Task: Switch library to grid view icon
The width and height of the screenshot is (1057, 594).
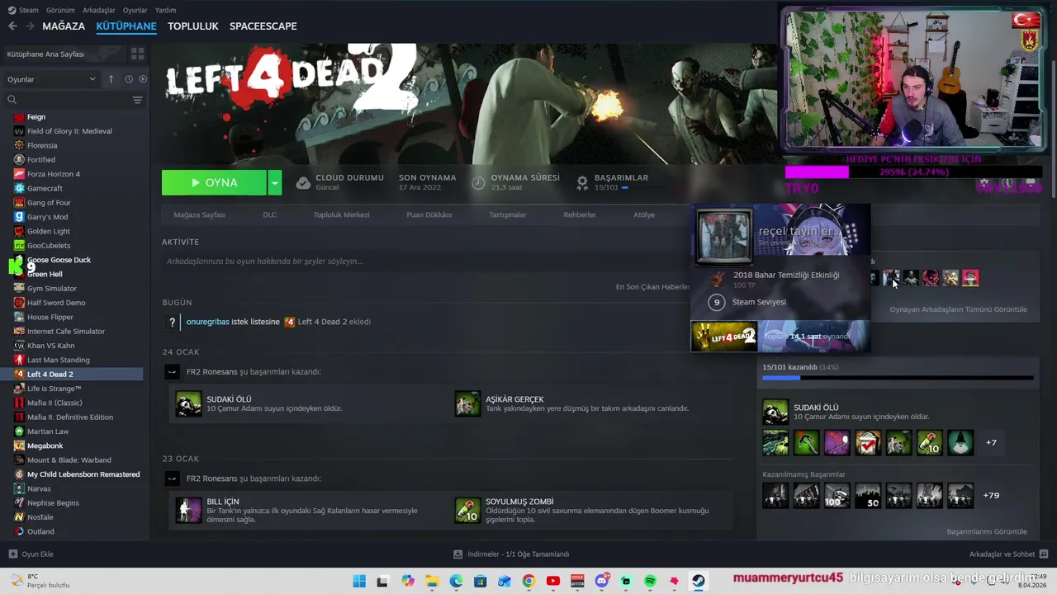Action: coord(137,54)
